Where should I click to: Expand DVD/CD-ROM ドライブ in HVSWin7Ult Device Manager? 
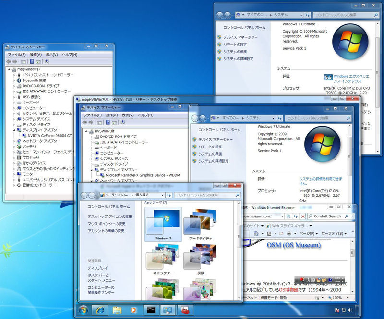pos(92,137)
